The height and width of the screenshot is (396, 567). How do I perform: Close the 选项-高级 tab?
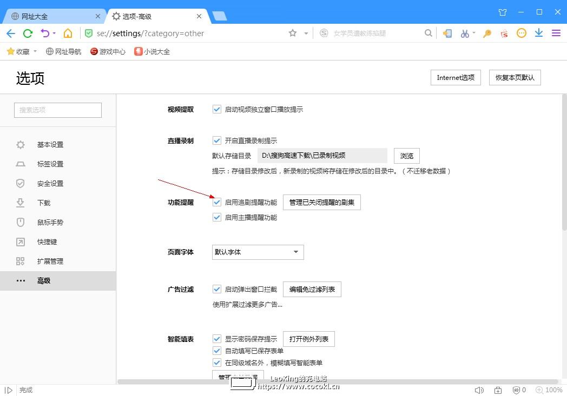199,16
